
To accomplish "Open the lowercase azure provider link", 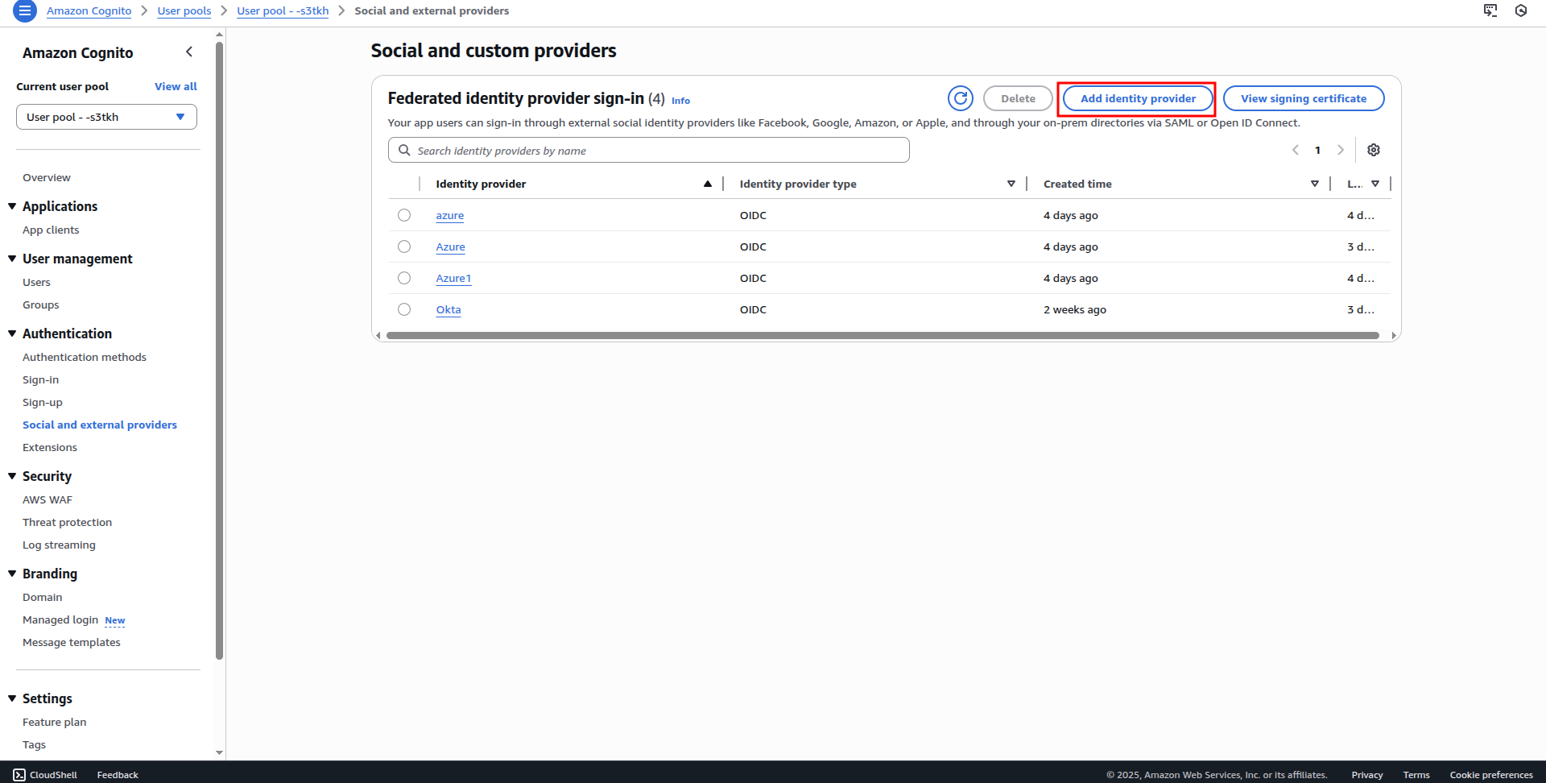I will (x=450, y=215).
